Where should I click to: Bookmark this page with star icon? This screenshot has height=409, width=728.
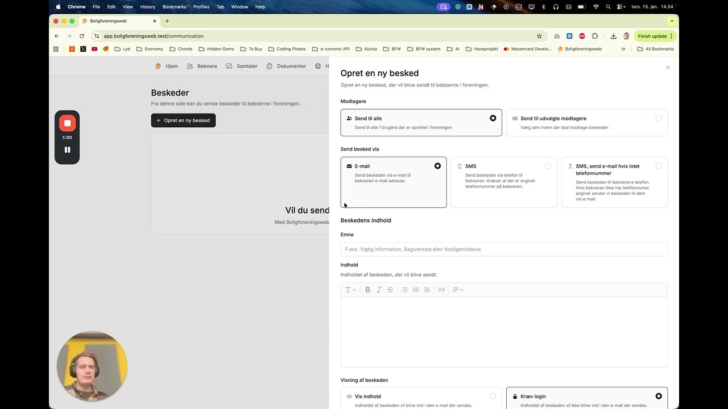539,36
